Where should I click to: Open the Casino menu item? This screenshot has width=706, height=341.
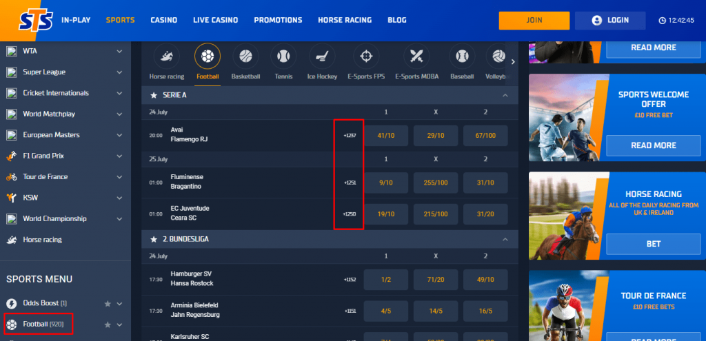pyautogui.click(x=163, y=21)
